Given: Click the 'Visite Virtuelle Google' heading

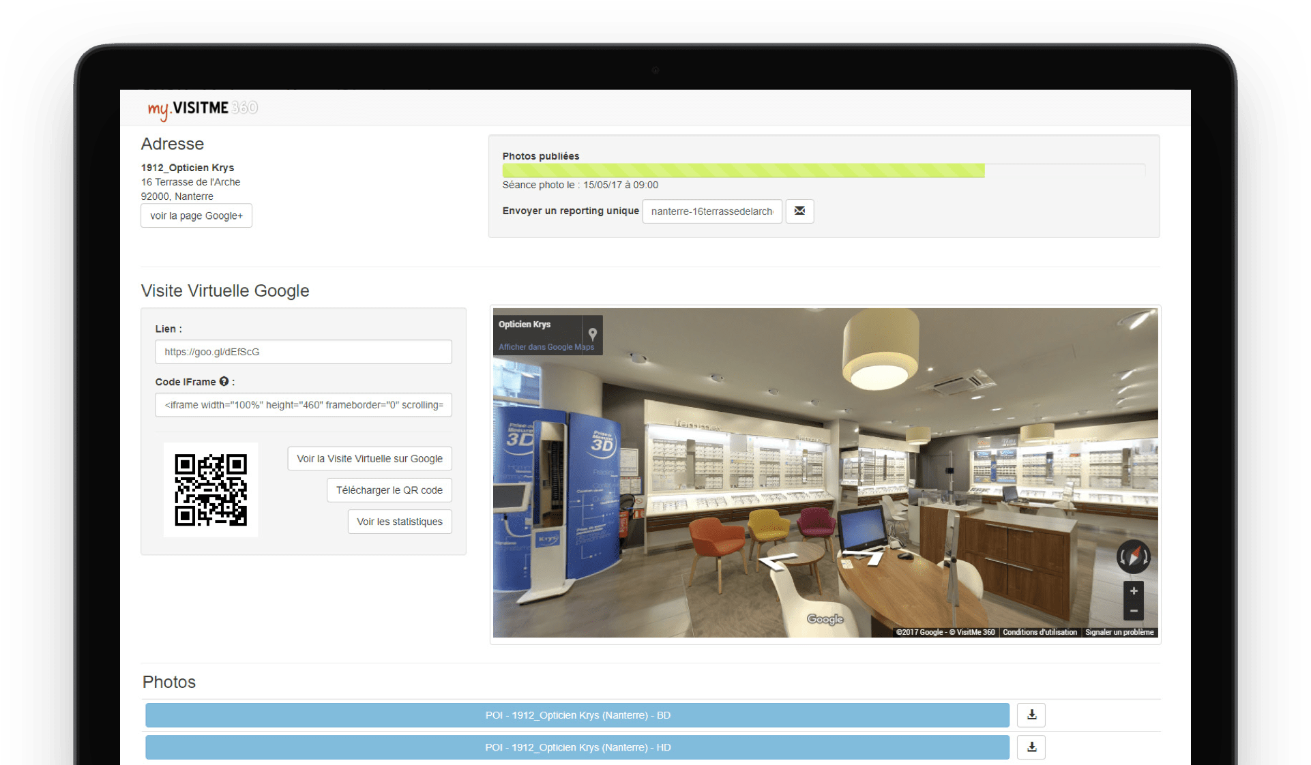Looking at the screenshot, I should tap(225, 290).
